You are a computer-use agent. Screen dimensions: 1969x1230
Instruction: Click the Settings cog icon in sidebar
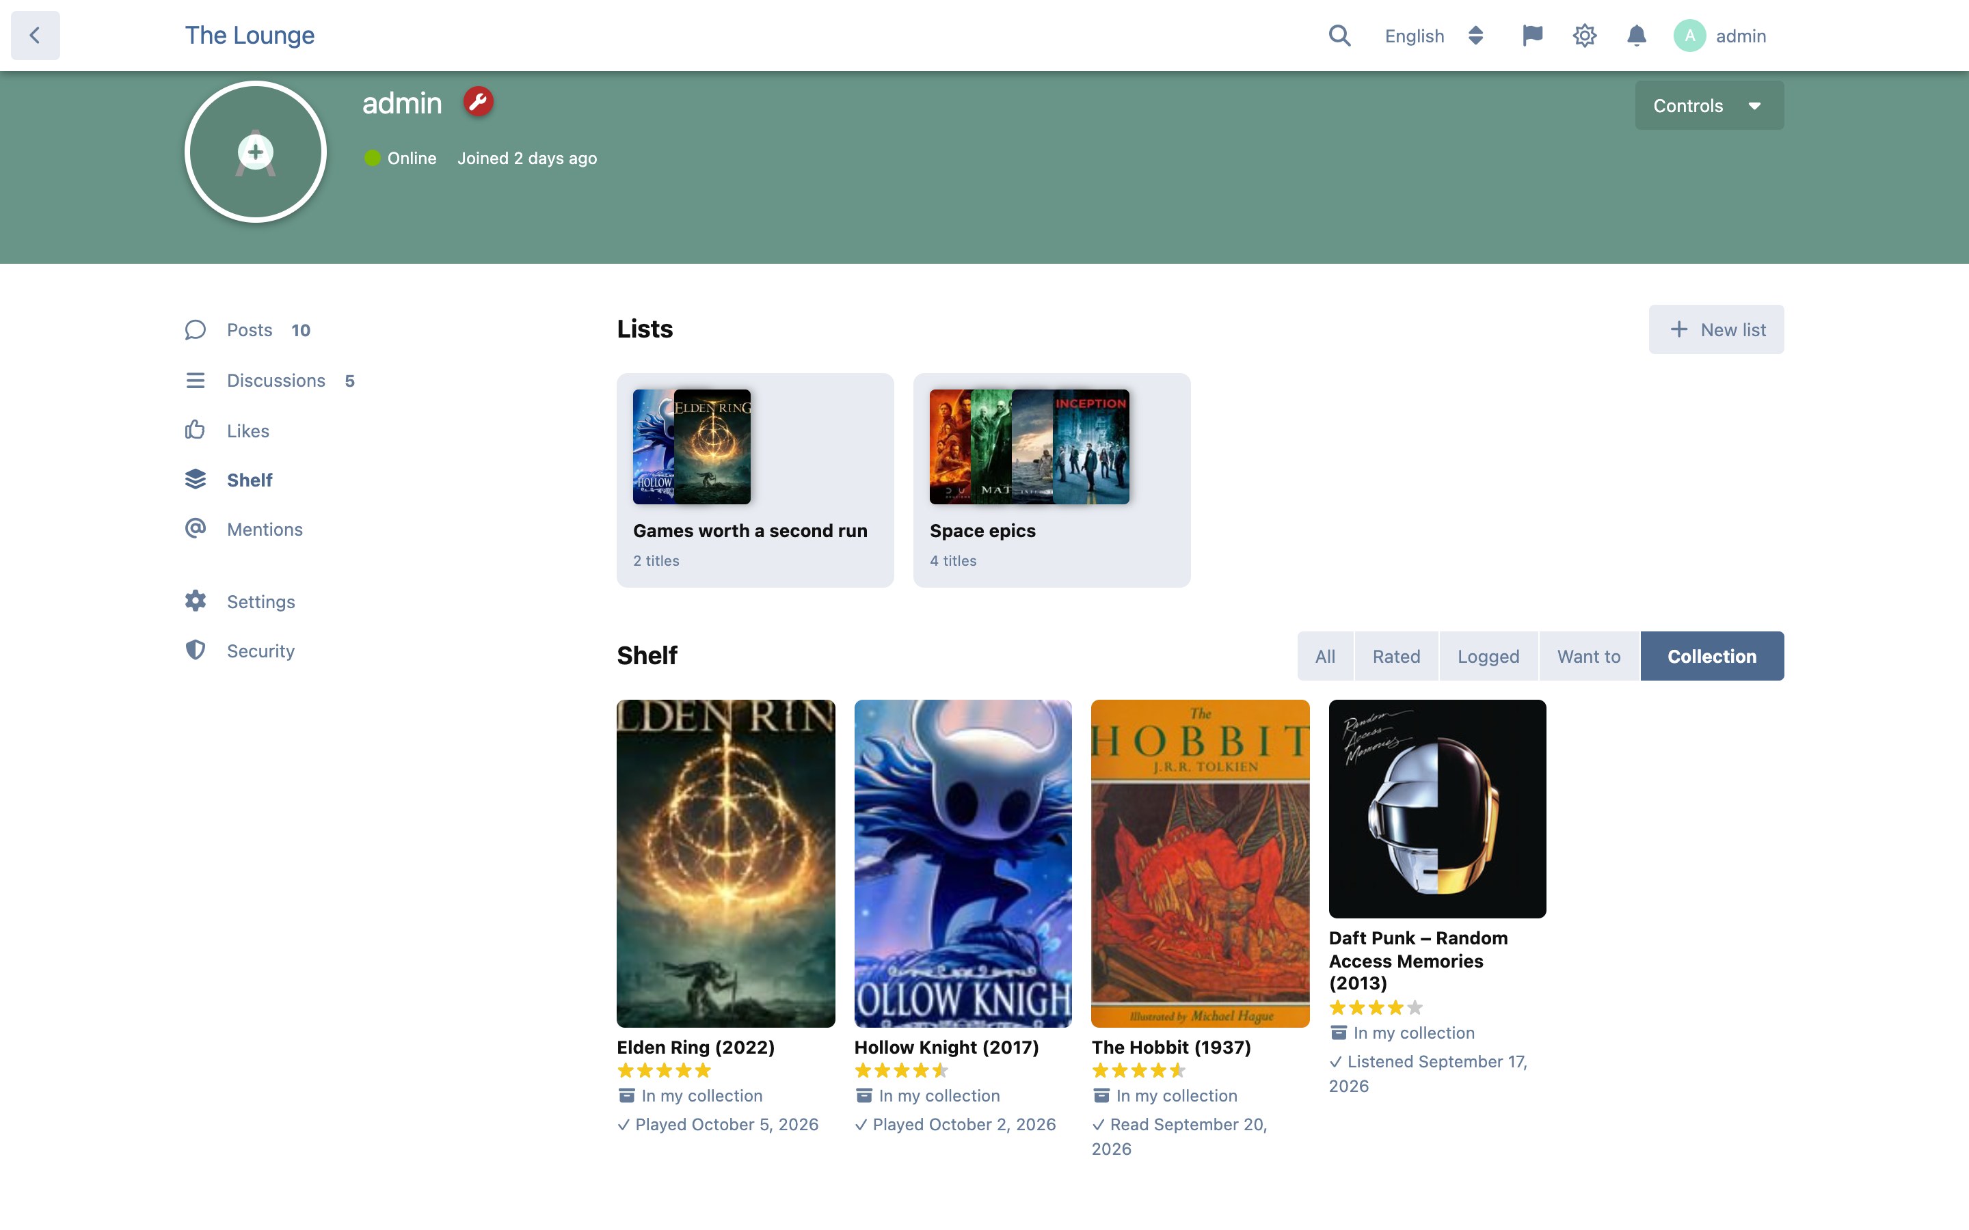click(196, 601)
